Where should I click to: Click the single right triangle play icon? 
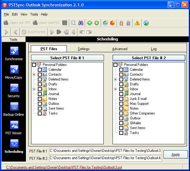(x=52, y=32)
